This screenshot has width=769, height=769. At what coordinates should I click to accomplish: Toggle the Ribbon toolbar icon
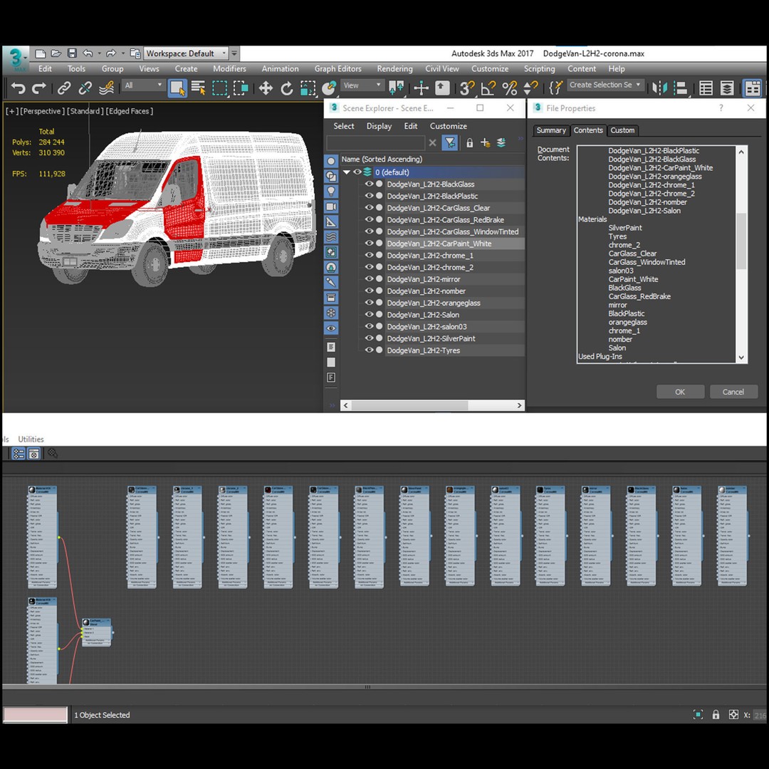tap(753, 88)
